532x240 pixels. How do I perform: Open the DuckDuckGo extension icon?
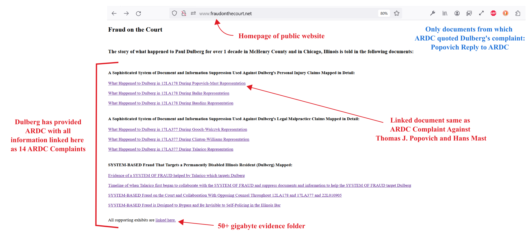point(505,13)
